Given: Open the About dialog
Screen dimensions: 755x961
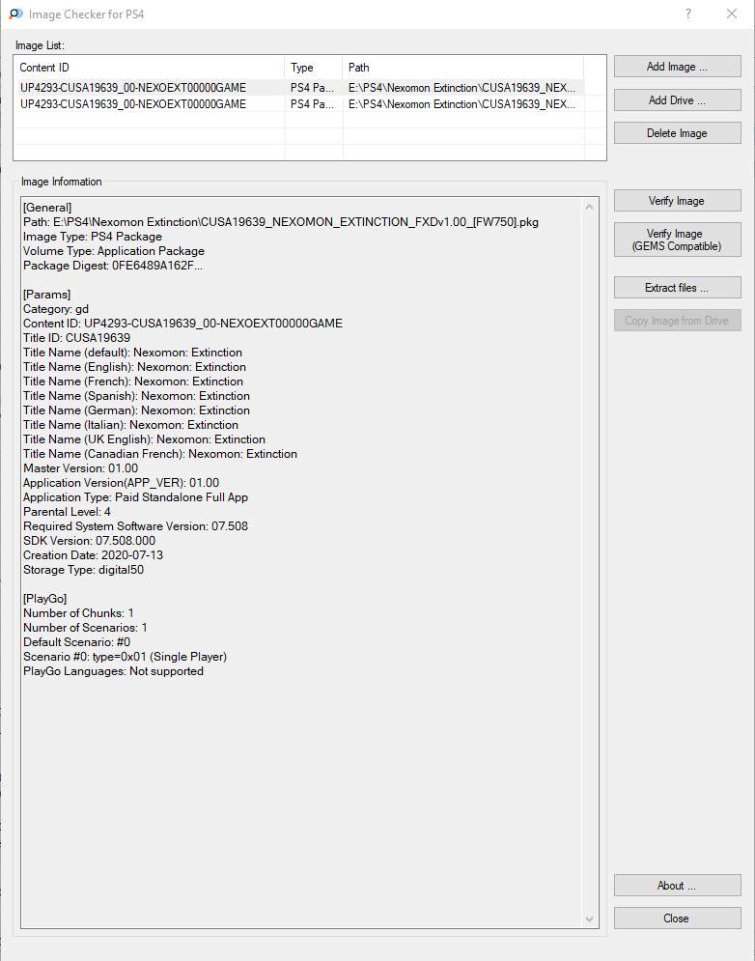Looking at the screenshot, I should [x=677, y=886].
